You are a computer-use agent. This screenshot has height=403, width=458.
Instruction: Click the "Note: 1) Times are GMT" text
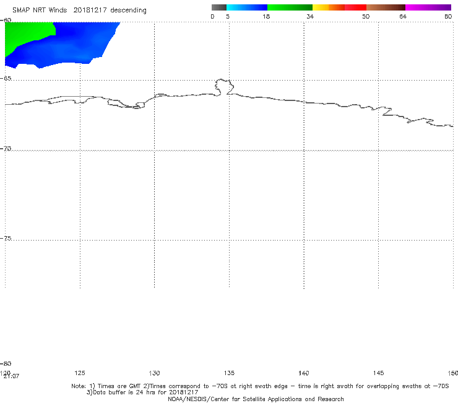coord(106,386)
